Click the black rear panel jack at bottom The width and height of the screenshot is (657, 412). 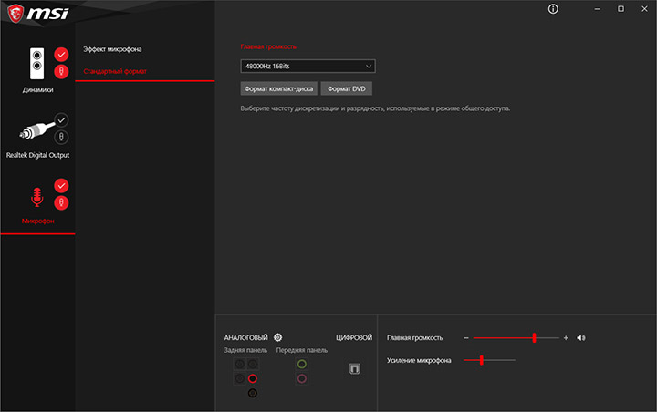tap(252, 393)
